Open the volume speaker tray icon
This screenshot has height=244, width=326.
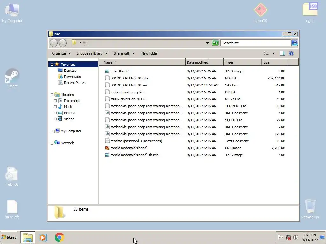[x=295, y=237]
